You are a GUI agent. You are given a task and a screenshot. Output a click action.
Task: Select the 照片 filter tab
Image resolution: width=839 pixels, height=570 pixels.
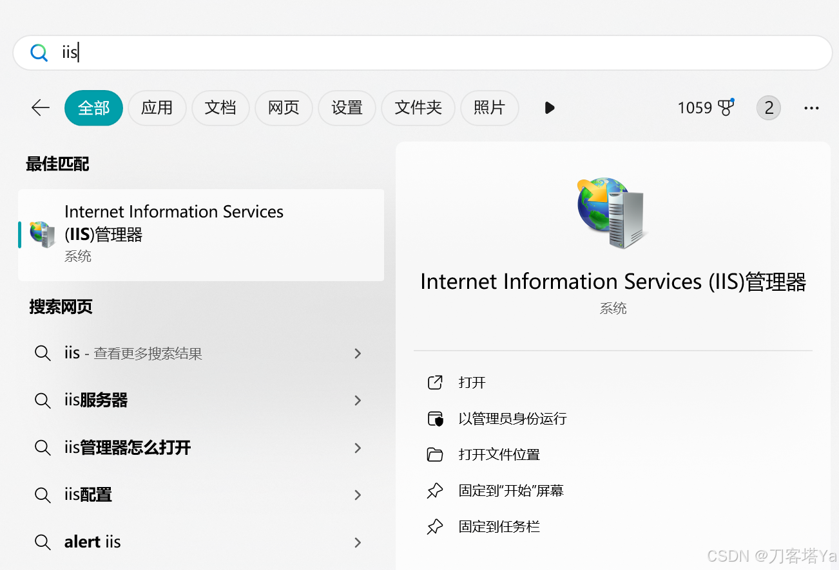pos(489,107)
